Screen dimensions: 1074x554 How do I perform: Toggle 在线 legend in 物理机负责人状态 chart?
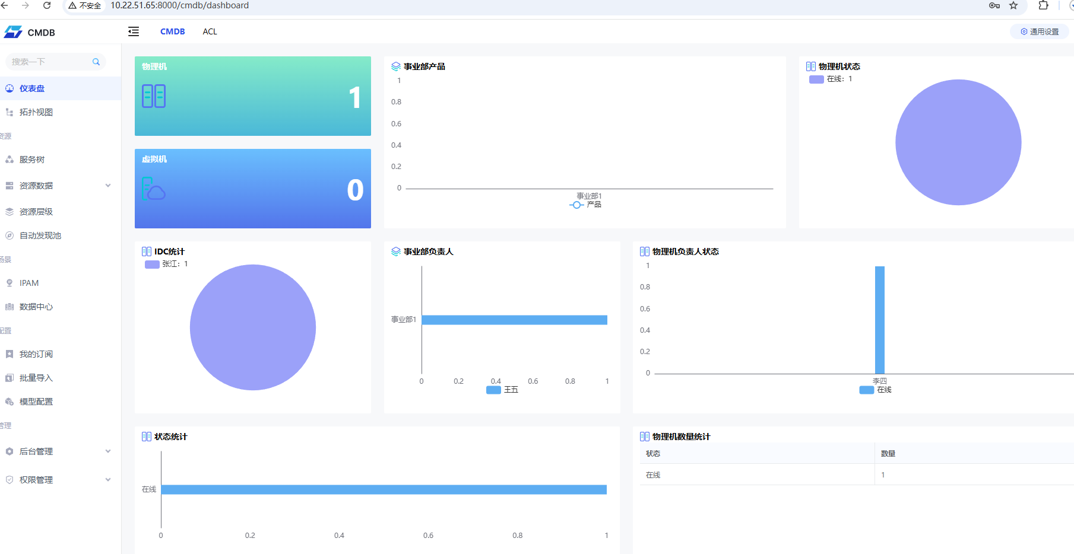click(x=876, y=390)
